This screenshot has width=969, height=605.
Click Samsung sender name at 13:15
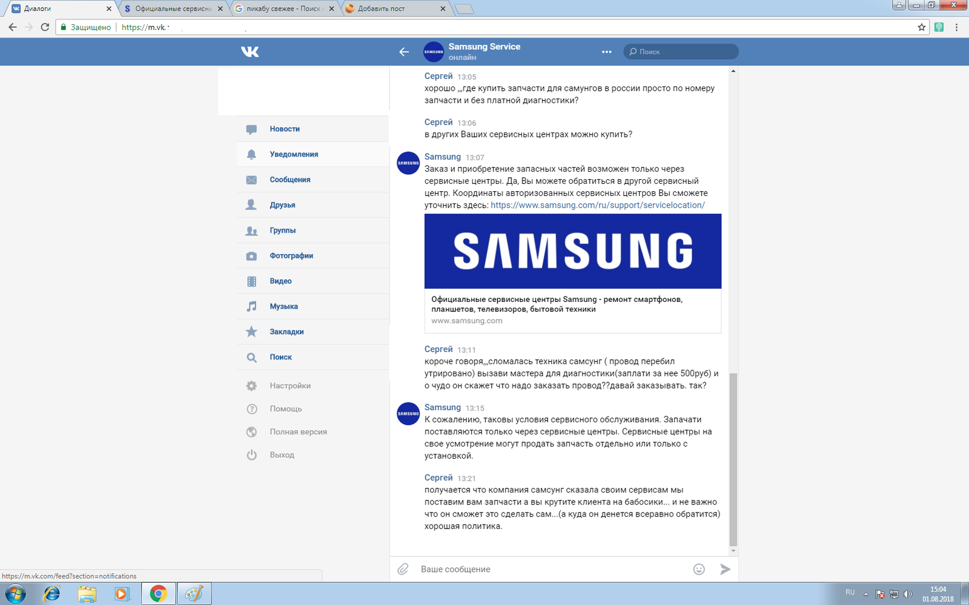tap(443, 407)
